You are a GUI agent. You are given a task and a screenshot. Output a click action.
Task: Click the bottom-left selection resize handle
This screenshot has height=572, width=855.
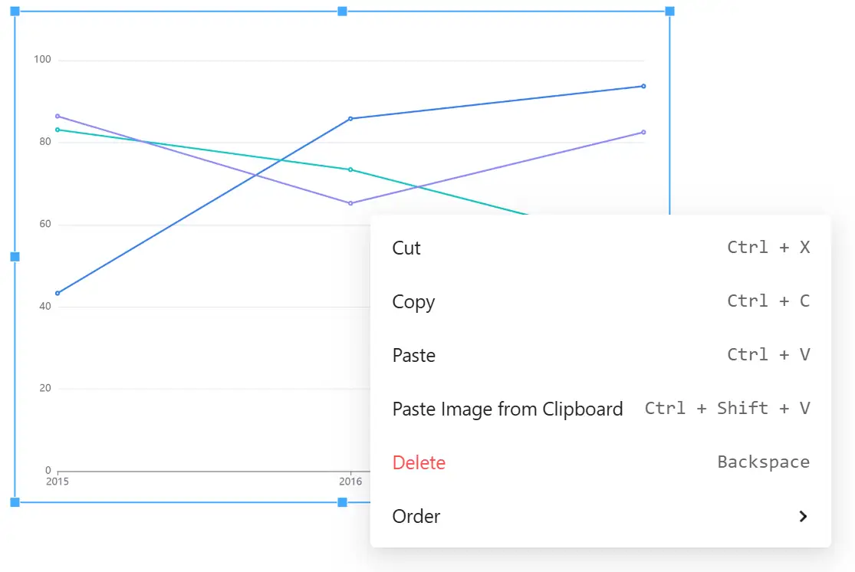pos(15,502)
